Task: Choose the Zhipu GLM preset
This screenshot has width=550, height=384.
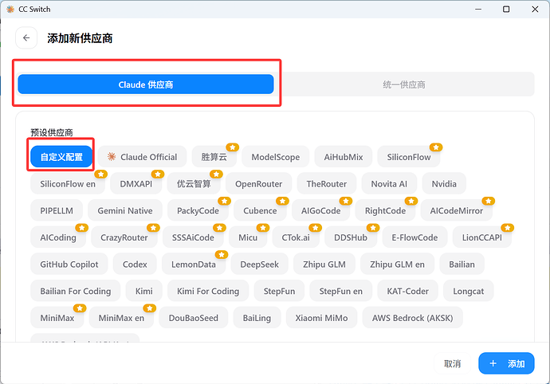Action: pyautogui.click(x=324, y=264)
